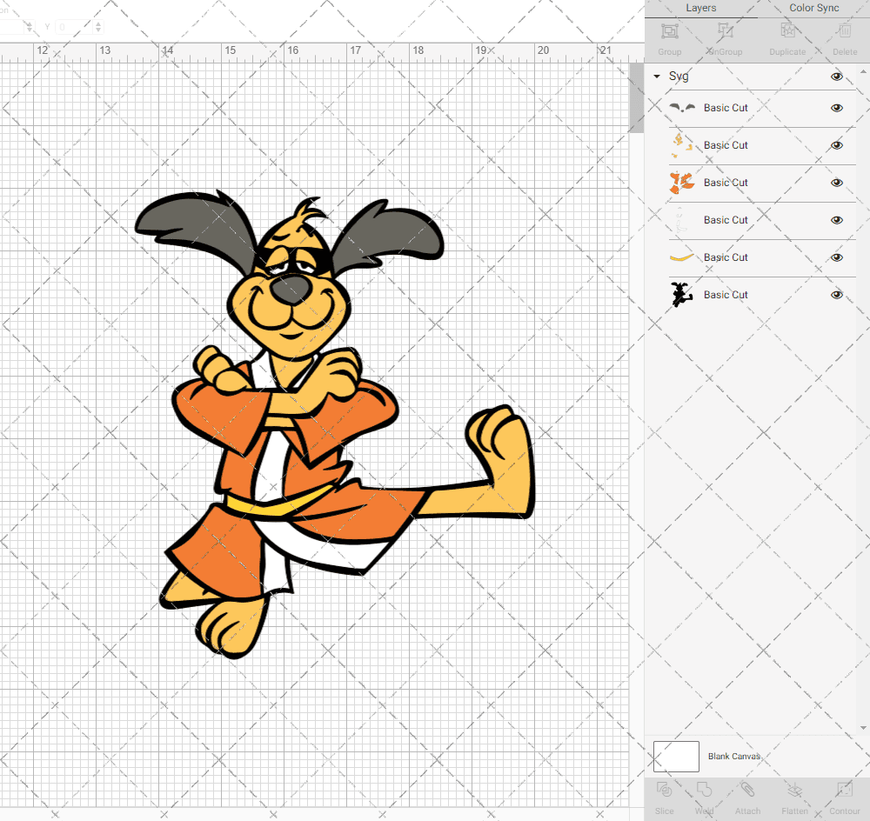Click the Flatten tool icon
This screenshot has height=821, width=870.
click(x=794, y=790)
